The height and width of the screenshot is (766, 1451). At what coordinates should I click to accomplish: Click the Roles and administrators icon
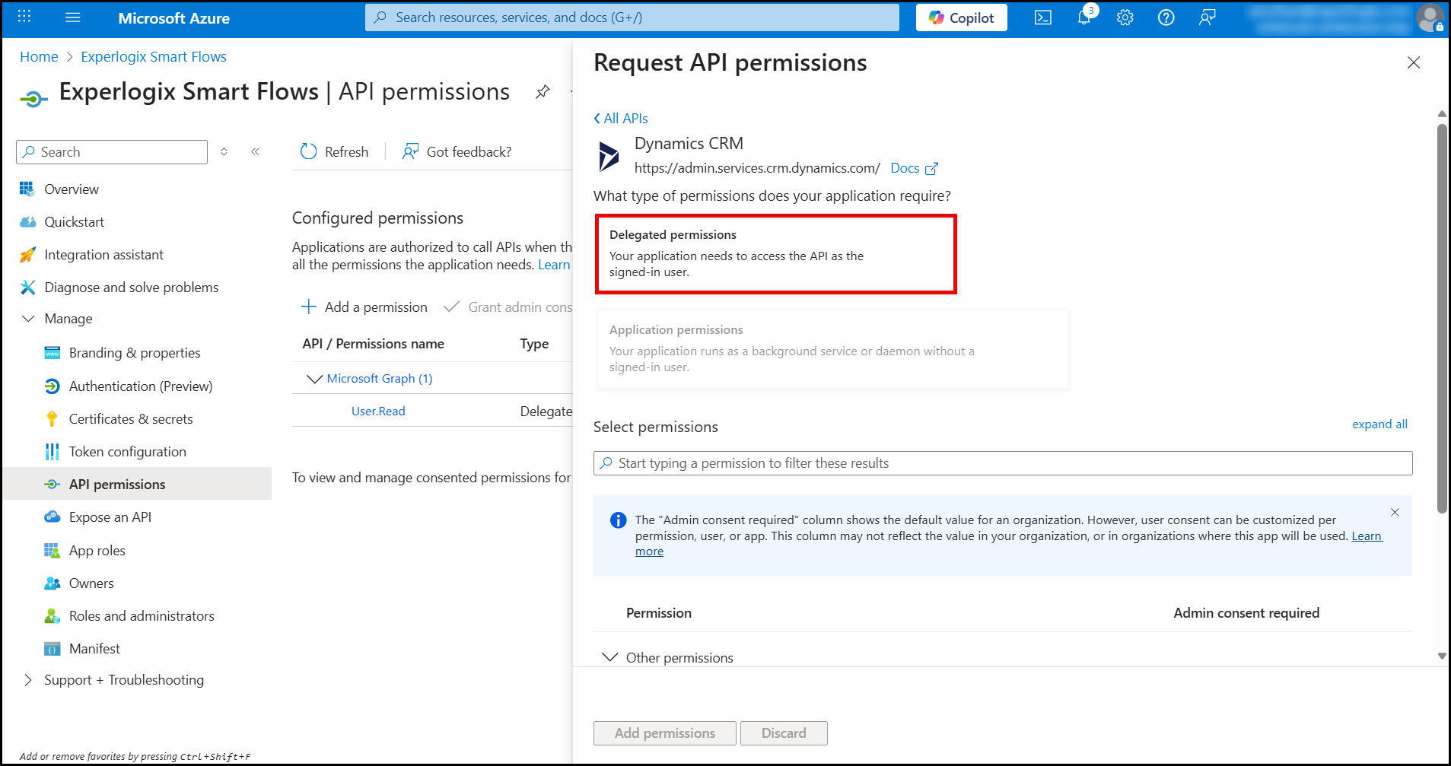pyautogui.click(x=53, y=615)
